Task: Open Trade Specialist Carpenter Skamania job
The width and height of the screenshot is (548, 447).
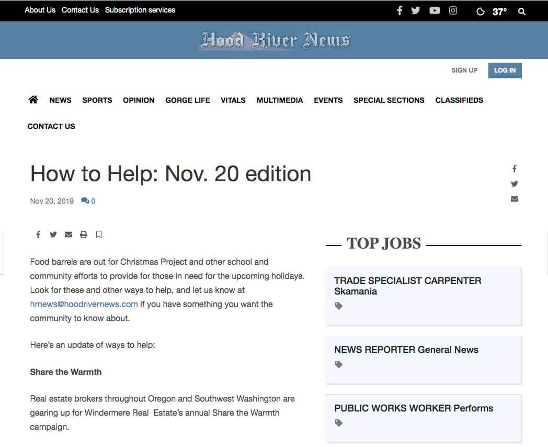Action: (407, 286)
